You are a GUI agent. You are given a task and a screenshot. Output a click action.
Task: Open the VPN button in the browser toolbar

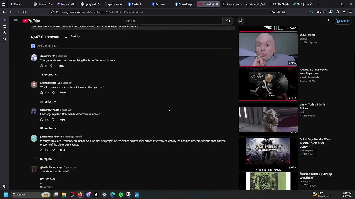(x=321, y=12)
